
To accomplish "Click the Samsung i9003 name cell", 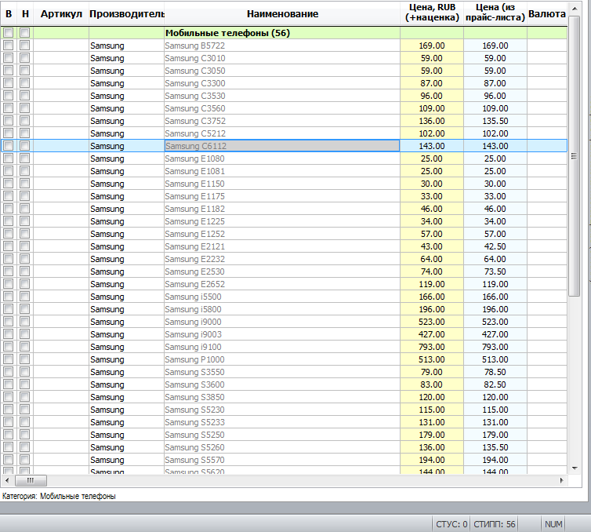I will click(282, 334).
